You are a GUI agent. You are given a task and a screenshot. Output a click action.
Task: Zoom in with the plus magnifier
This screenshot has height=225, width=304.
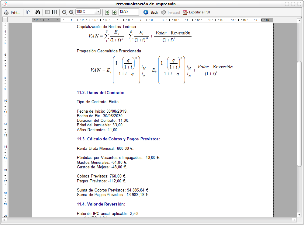click(x=71, y=12)
